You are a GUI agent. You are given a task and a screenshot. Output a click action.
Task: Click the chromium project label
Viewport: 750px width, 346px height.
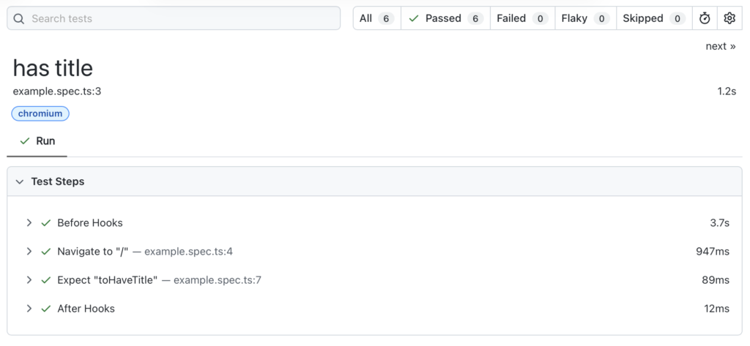coord(40,113)
